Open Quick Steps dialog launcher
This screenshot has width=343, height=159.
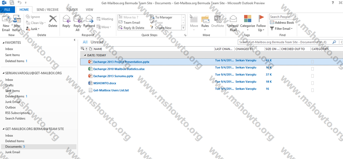pos(185,35)
